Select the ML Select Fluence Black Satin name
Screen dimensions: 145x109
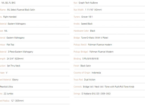21,10
